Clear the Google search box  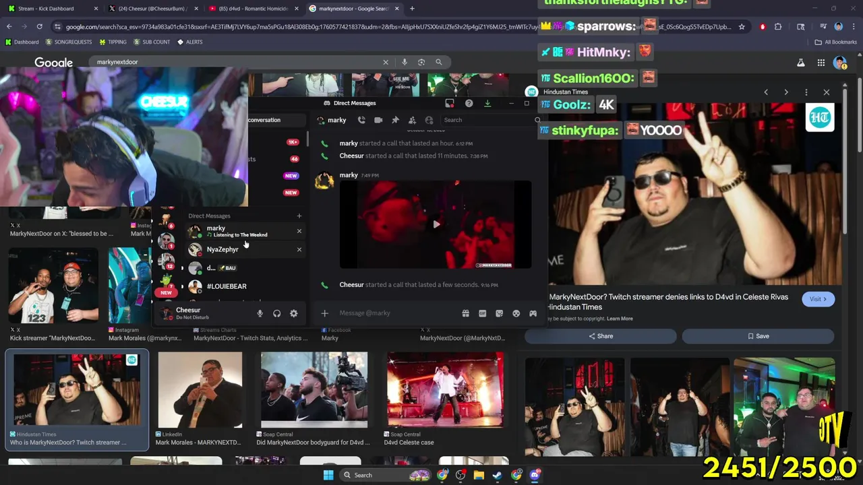point(386,62)
